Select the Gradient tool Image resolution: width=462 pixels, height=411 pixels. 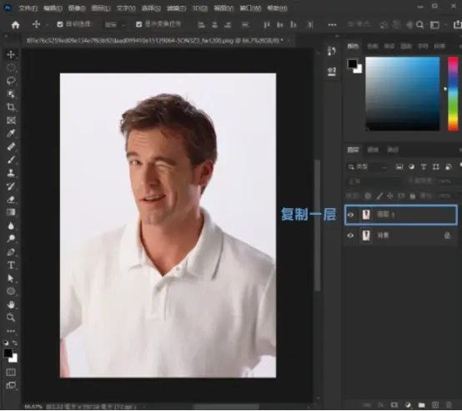(x=11, y=212)
